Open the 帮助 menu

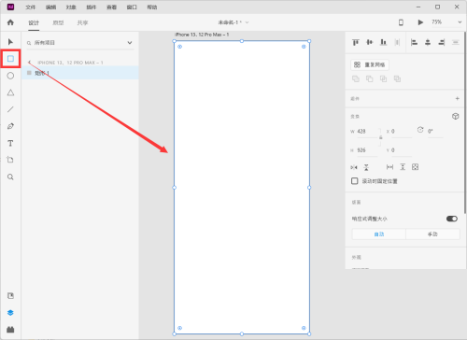[152, 7]
